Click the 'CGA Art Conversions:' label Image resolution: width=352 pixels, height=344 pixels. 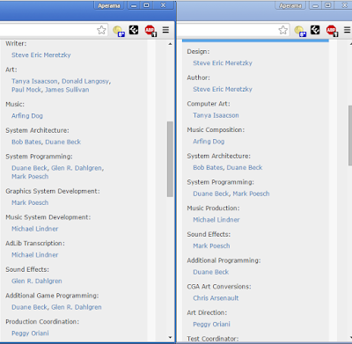pos(219,287)
